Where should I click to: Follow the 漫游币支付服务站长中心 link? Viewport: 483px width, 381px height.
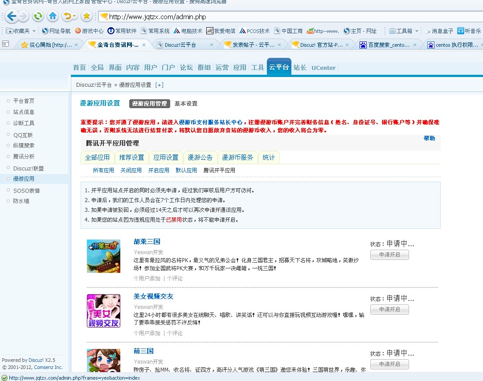coord(211,122)
